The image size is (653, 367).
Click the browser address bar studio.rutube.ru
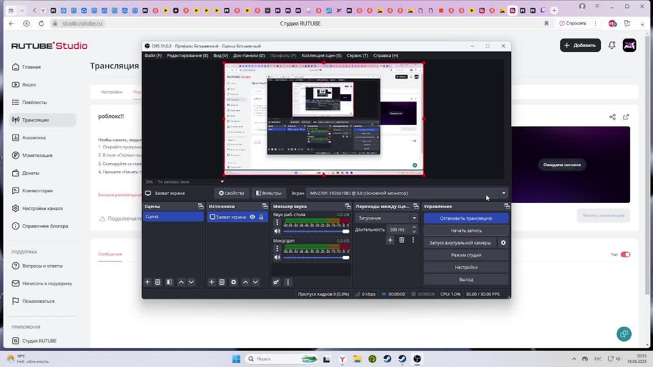coord(82,23)
